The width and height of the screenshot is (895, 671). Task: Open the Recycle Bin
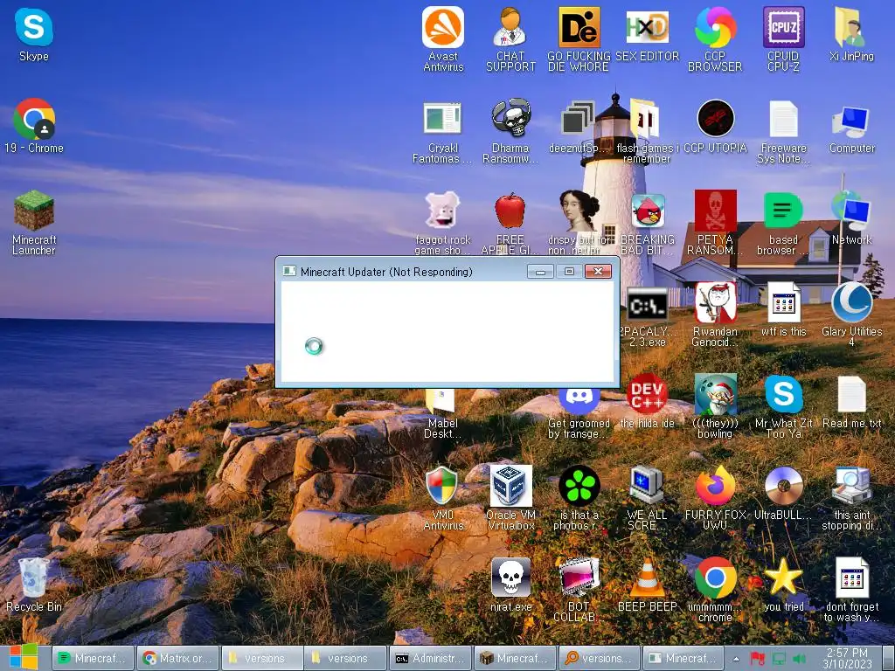point(34,585)
